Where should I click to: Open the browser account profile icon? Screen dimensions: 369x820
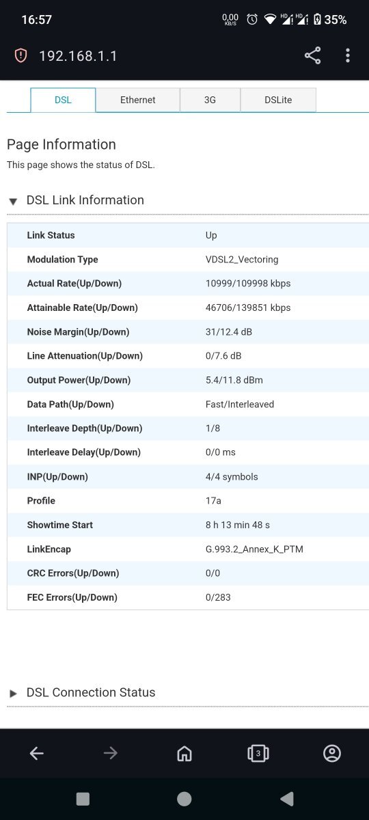point(331,753)
